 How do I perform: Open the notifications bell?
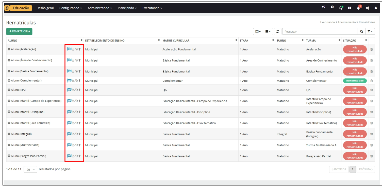358,8
